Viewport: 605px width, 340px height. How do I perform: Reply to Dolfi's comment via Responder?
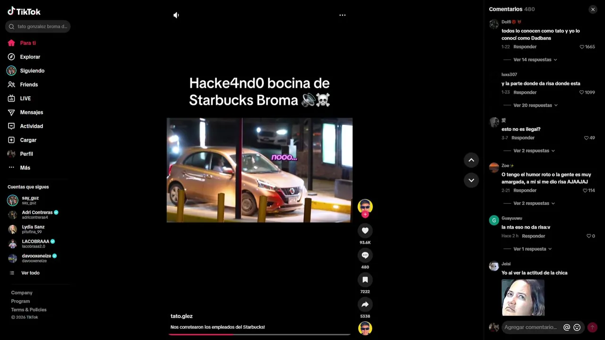(x=525, y=47)
